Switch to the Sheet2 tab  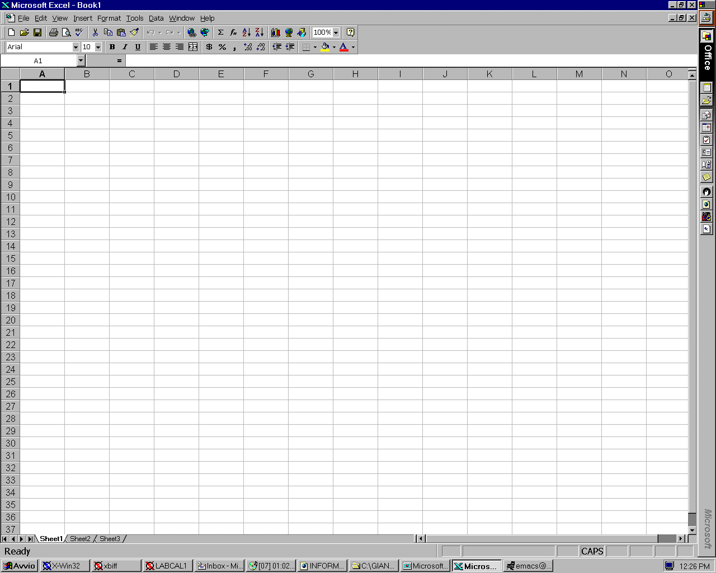[80, 539]
